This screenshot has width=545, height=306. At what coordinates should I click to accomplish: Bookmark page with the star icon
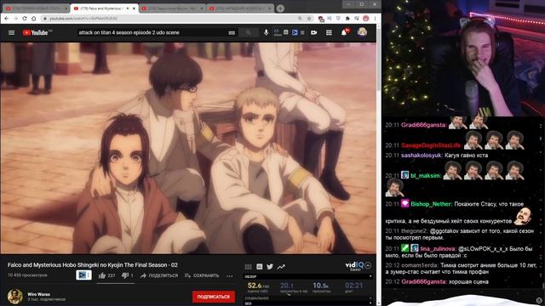click(309, 19)
